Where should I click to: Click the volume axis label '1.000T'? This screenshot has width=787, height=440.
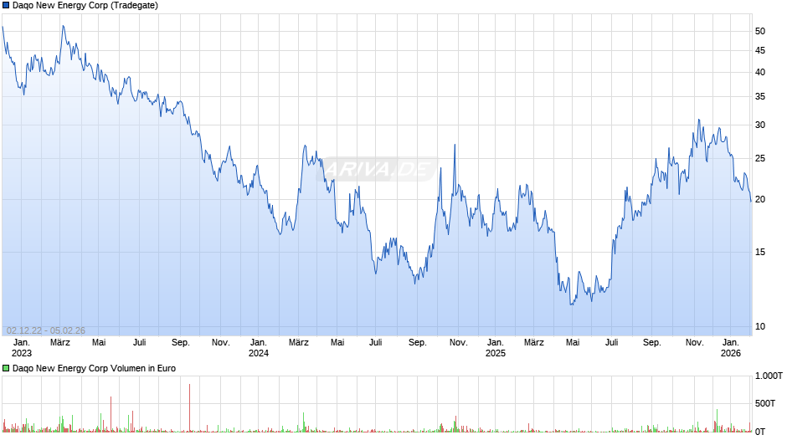click(x=769, y=376)
